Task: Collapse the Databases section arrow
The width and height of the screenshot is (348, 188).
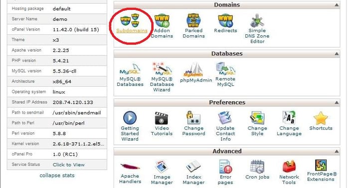Action: point(337,54)
